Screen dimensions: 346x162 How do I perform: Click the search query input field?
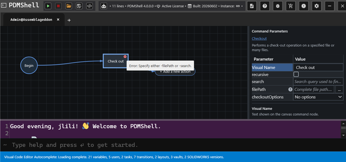point(318,82)
